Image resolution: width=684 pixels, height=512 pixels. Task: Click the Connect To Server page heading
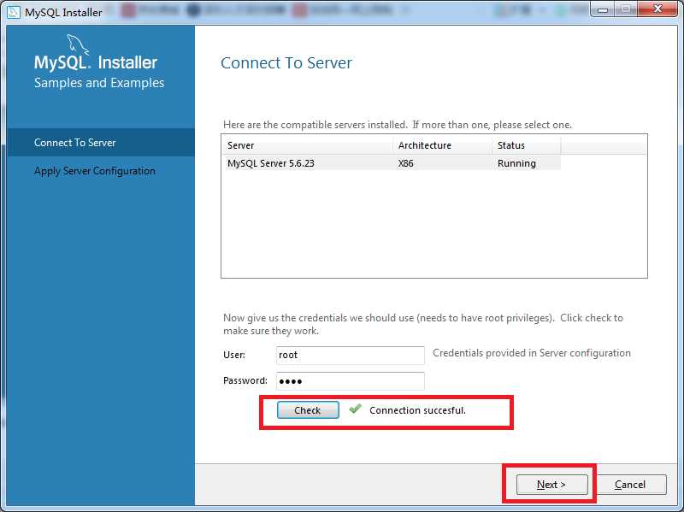point(286,62)
